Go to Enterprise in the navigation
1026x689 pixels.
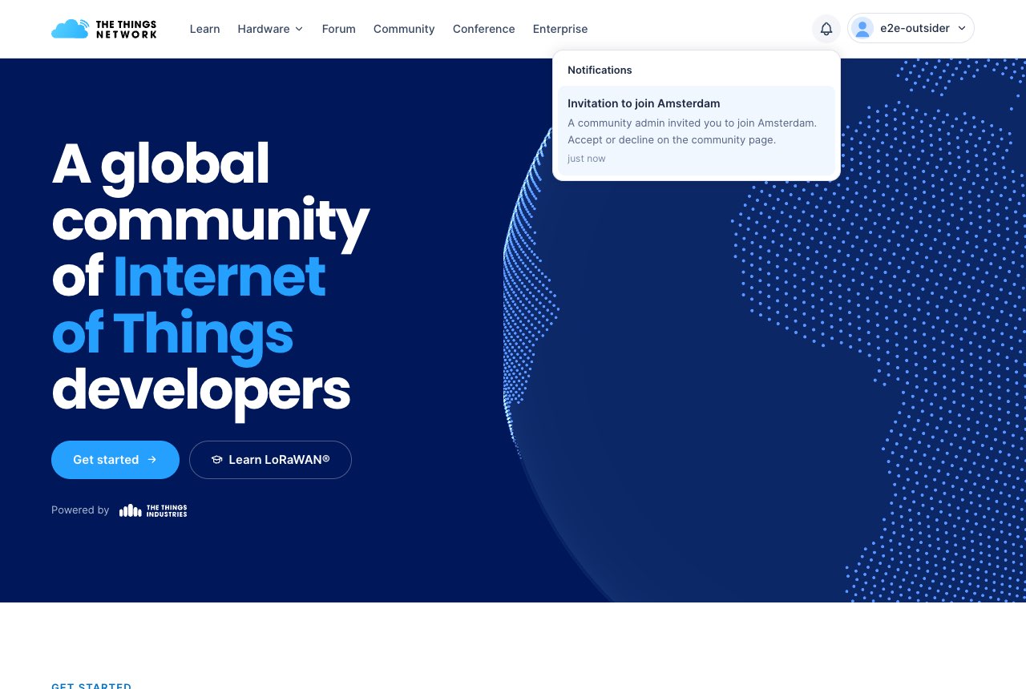coord(560,29)
